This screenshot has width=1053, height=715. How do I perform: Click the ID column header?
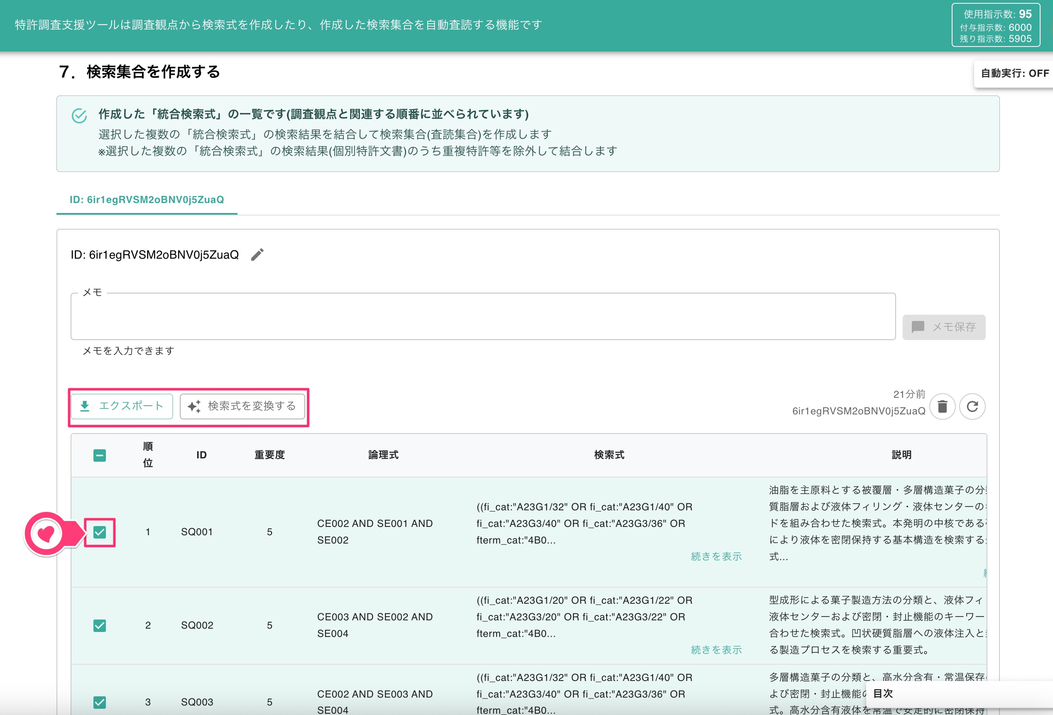(x=202, y=455)
